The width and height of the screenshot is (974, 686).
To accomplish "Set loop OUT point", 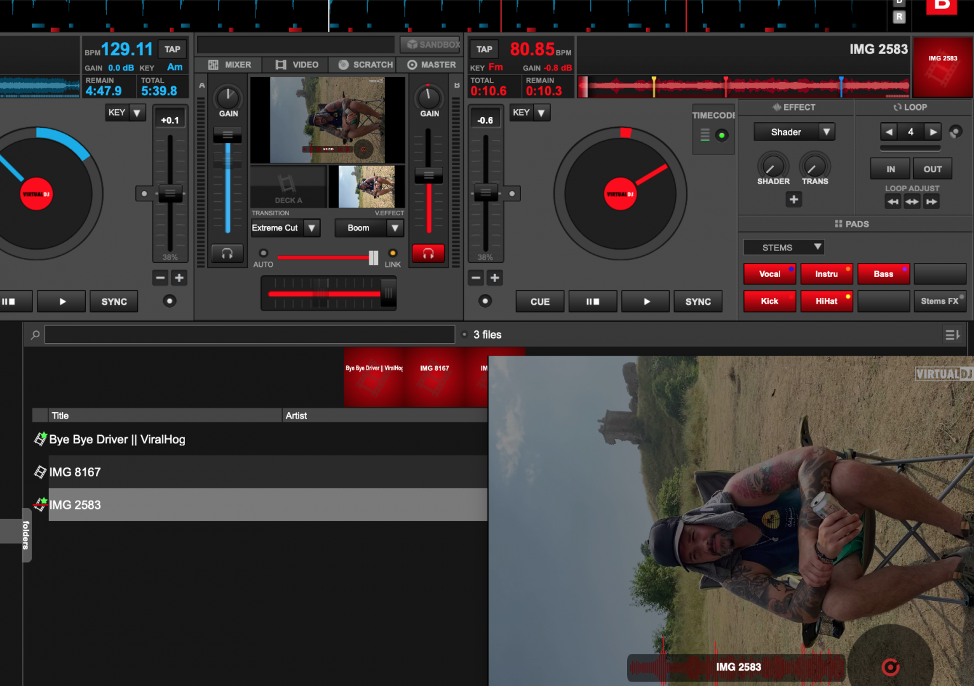I will pyautogui.click(x=932, y=169).
